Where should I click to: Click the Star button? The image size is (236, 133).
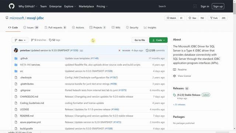click(192, 18)
